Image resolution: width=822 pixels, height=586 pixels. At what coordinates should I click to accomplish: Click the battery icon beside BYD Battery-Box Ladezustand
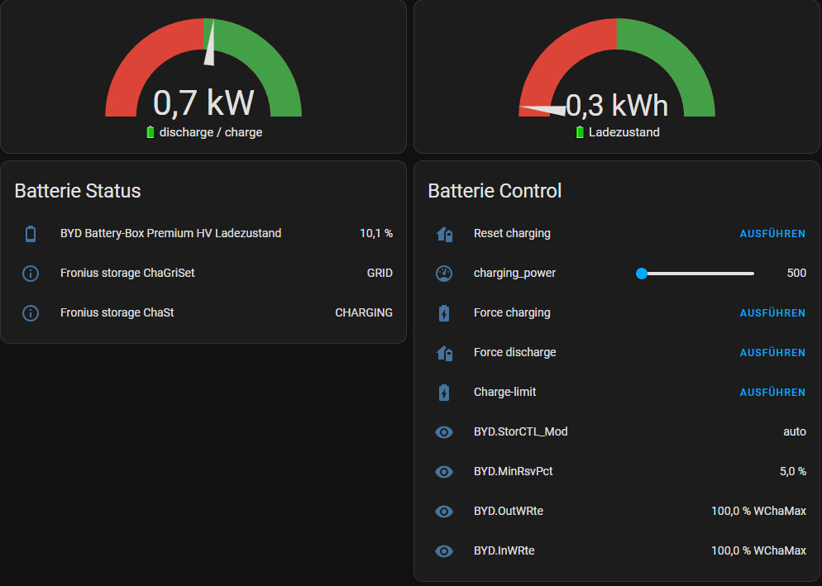(31, 234)
